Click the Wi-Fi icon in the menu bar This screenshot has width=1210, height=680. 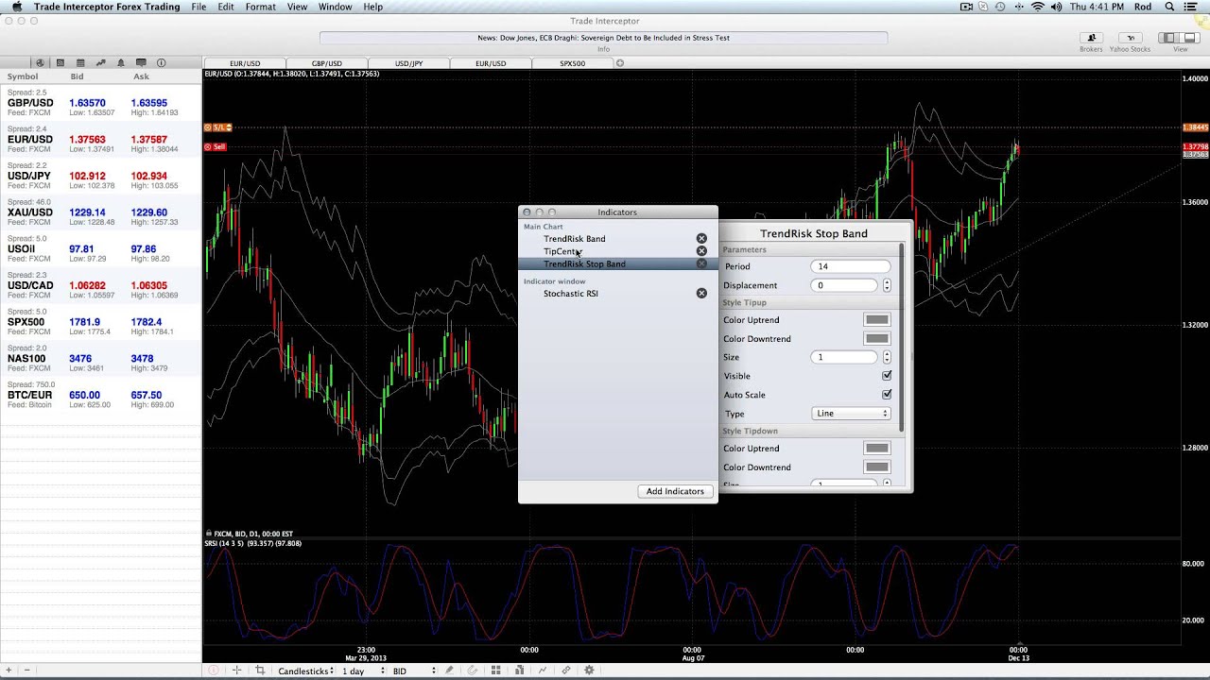tap(1038, 7)
